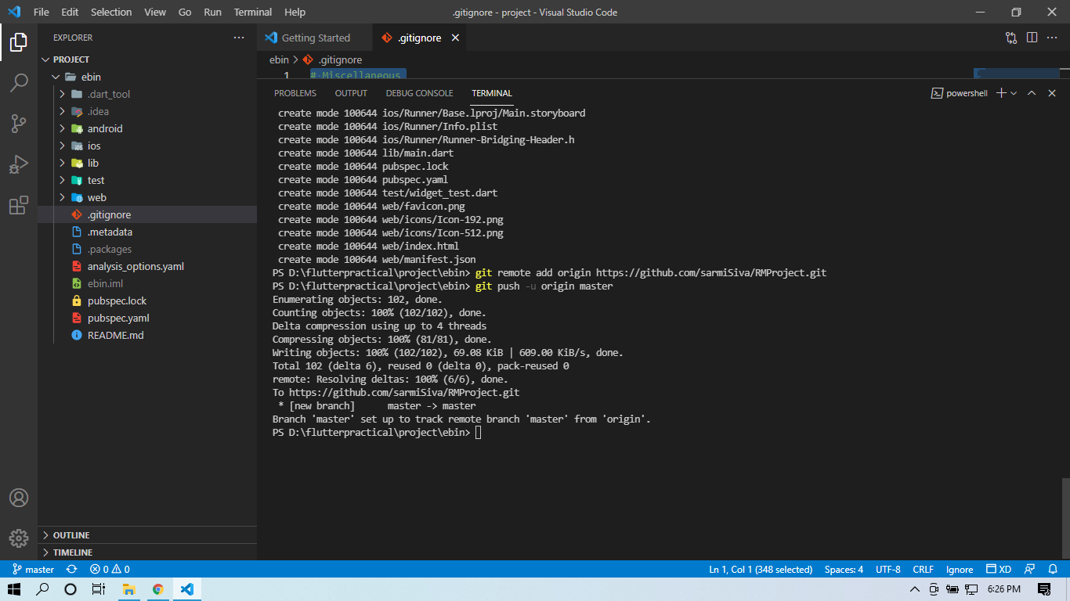Open the Manage gear menu

pyautogui.click(x=19, y=538)
